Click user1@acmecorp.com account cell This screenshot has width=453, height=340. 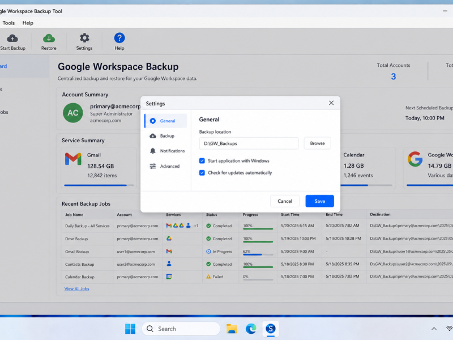(x=136, y=252)
